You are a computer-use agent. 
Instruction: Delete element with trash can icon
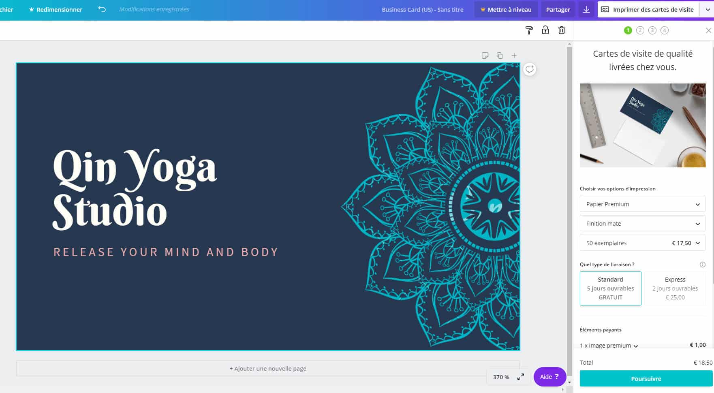[x=562, y=30]
